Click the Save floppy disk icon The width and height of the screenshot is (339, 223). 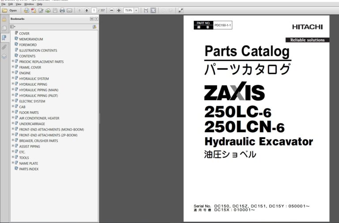(55, 10)
